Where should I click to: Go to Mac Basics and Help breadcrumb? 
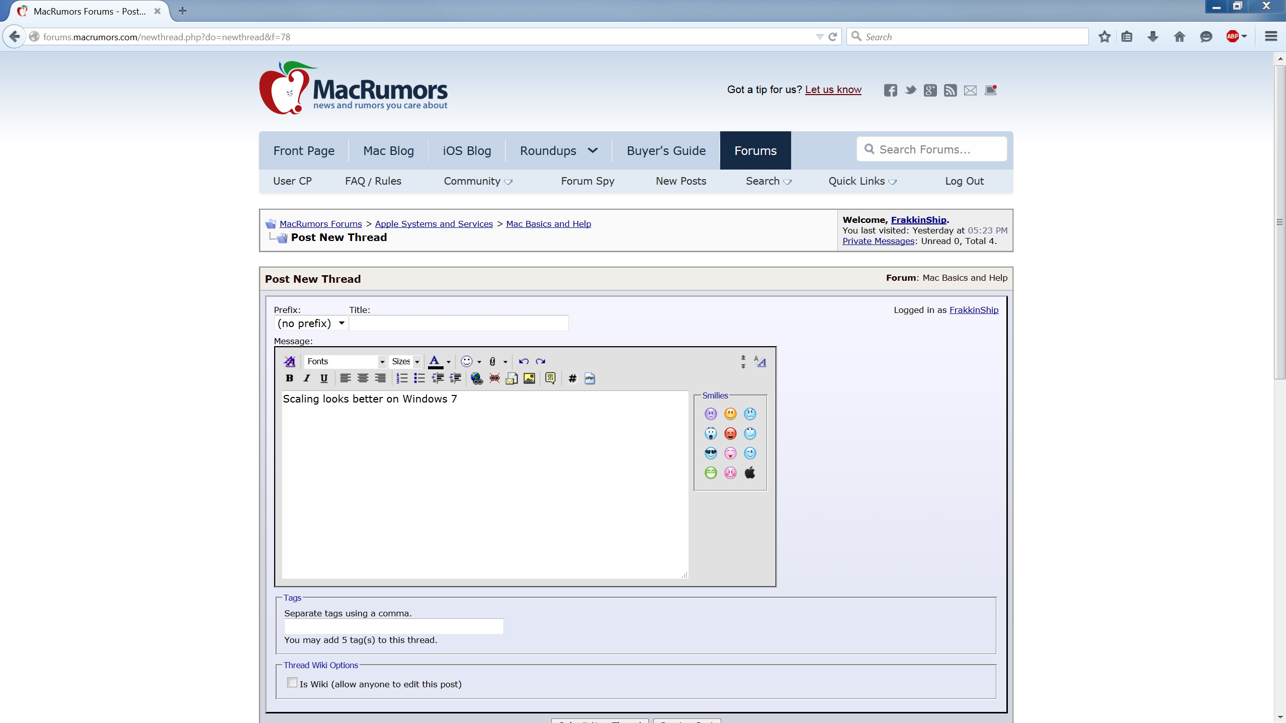click(x=548, y=224)
